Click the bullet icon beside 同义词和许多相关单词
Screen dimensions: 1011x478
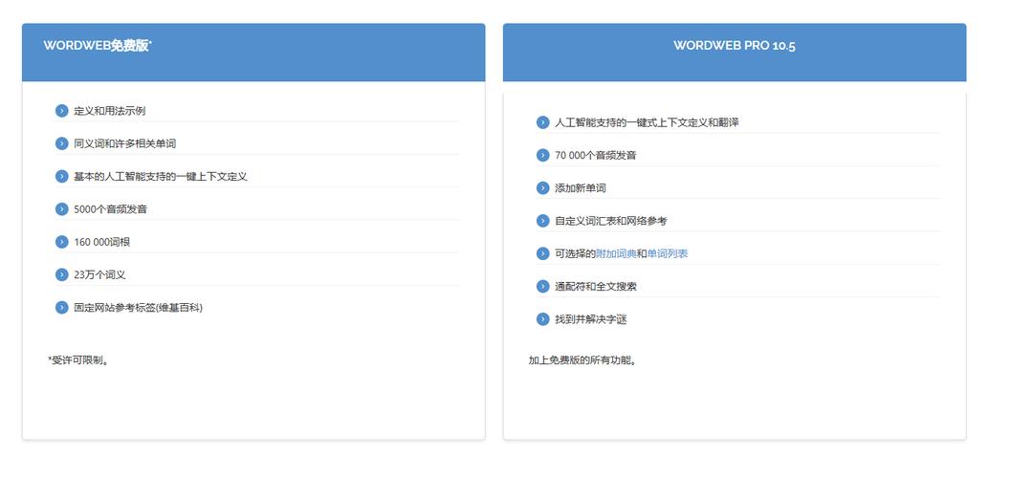(x=62, y=143)
